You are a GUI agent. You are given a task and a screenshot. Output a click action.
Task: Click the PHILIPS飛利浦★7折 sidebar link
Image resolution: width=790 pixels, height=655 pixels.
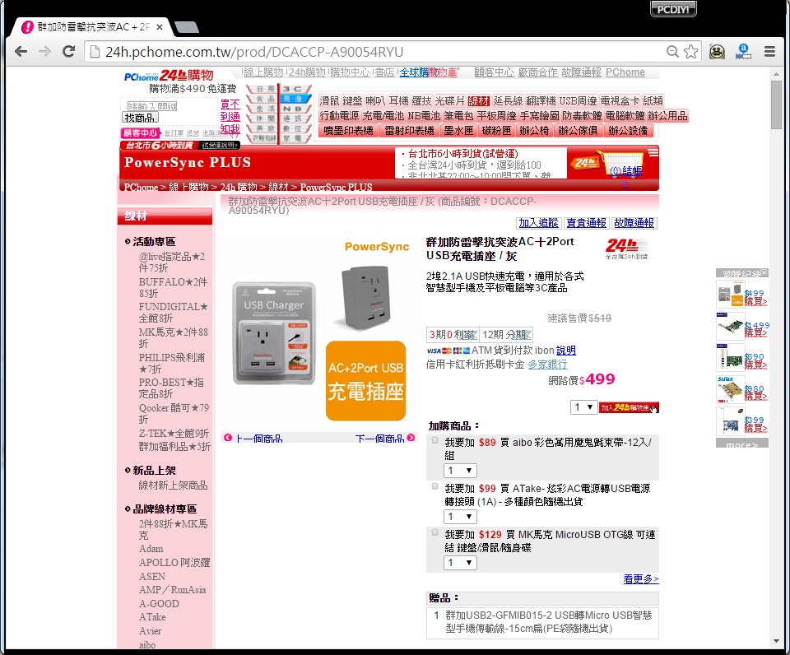coord(172,363)
